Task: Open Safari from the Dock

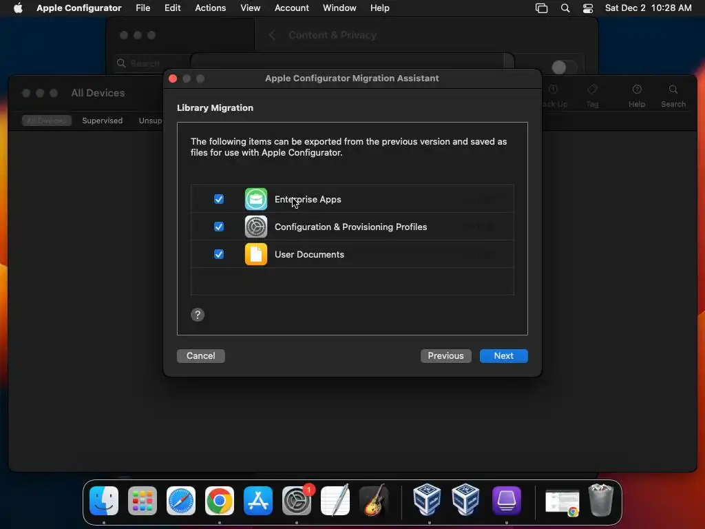Action: [181, 500]
